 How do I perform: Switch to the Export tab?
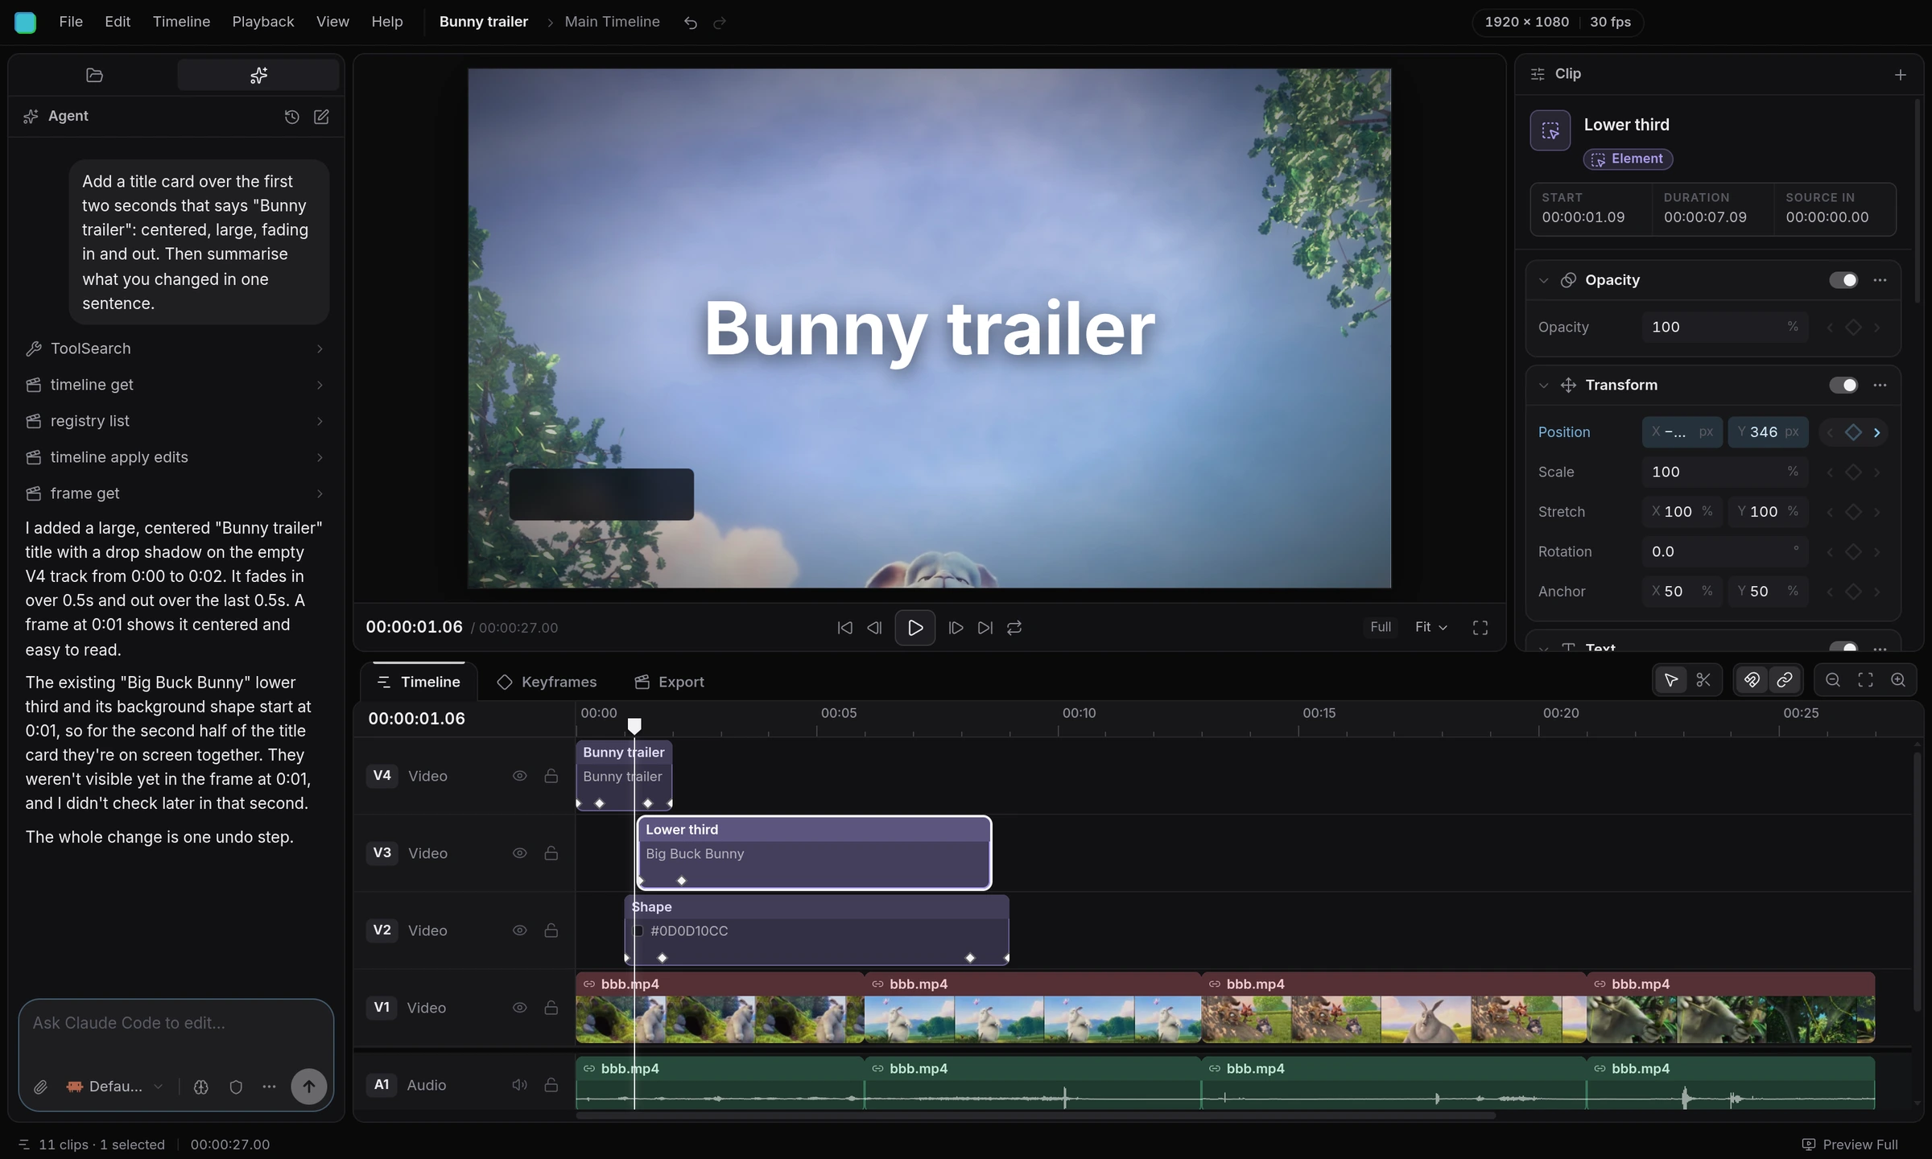point(669,682)
